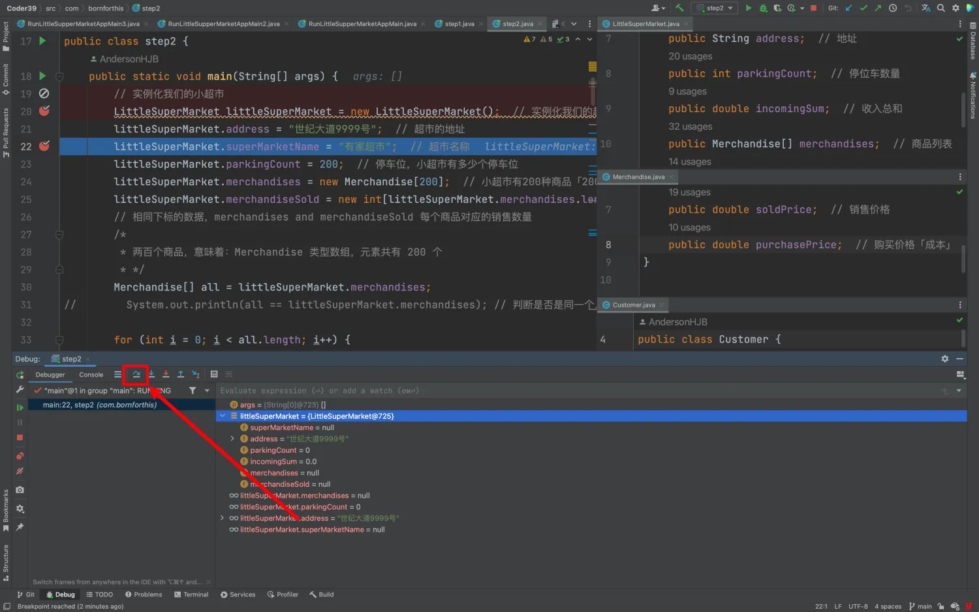Click Run with Coverage shield icon
The image size is (979, 612).
777,8
